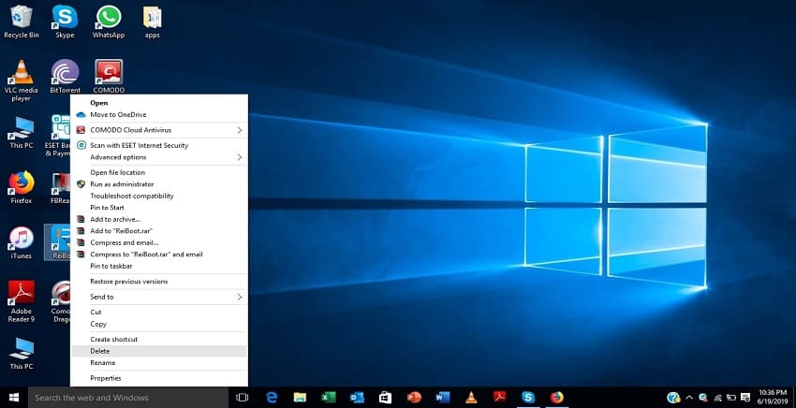Choose Open in the context menu

tap(159, 103)
